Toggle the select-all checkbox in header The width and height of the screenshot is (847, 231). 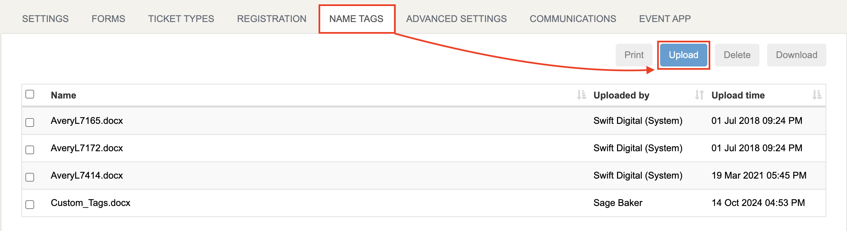click(x=30, y=94)
